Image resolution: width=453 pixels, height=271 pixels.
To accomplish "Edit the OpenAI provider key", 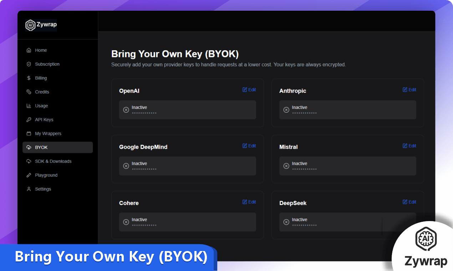I will pos(249,90).
